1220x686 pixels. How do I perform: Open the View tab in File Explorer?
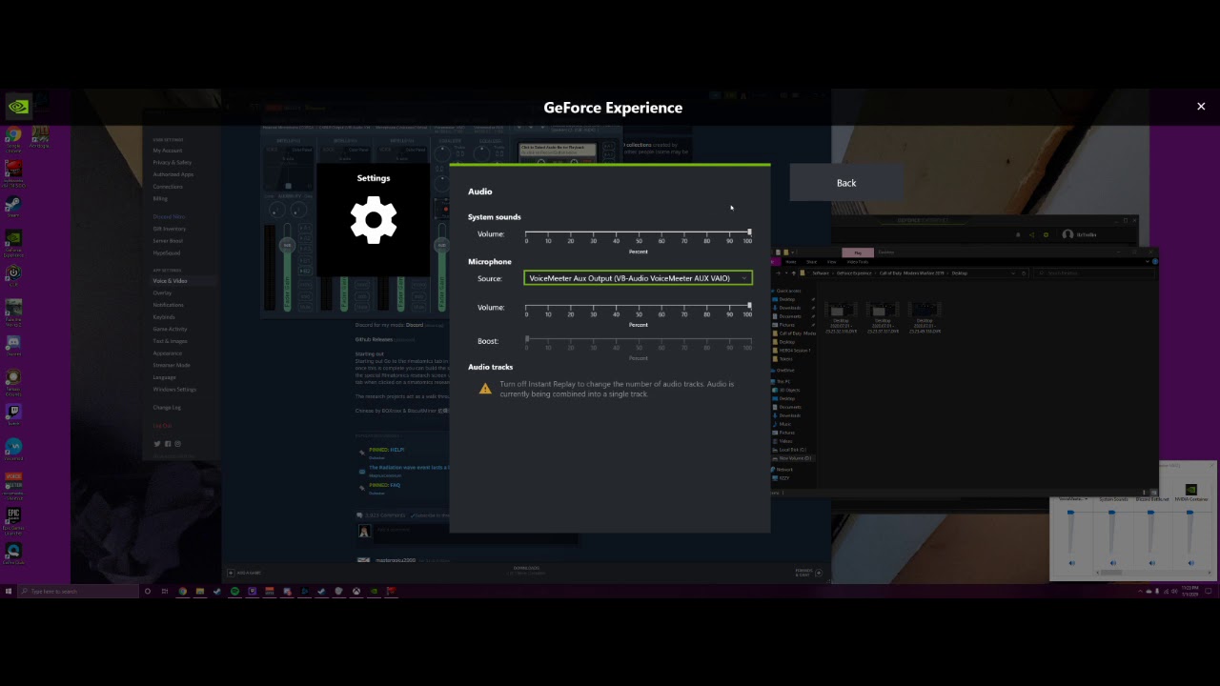pos(832,262)
